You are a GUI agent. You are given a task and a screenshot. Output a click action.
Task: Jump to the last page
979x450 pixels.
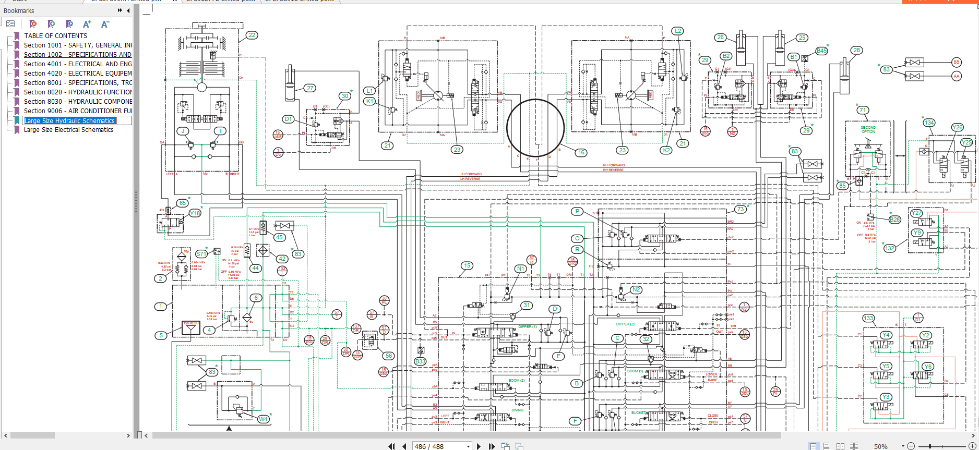coord(491,446)
